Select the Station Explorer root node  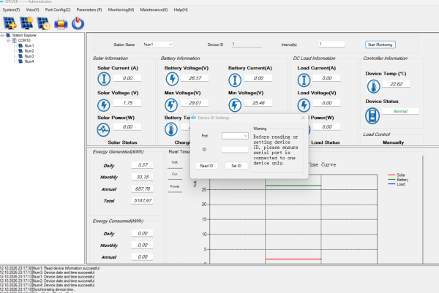pos(24,35)
